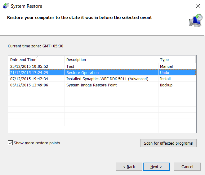Toggle the Show more restore points checkbox
The width and height of the screenshot is (205, 175).
(10, 143)
